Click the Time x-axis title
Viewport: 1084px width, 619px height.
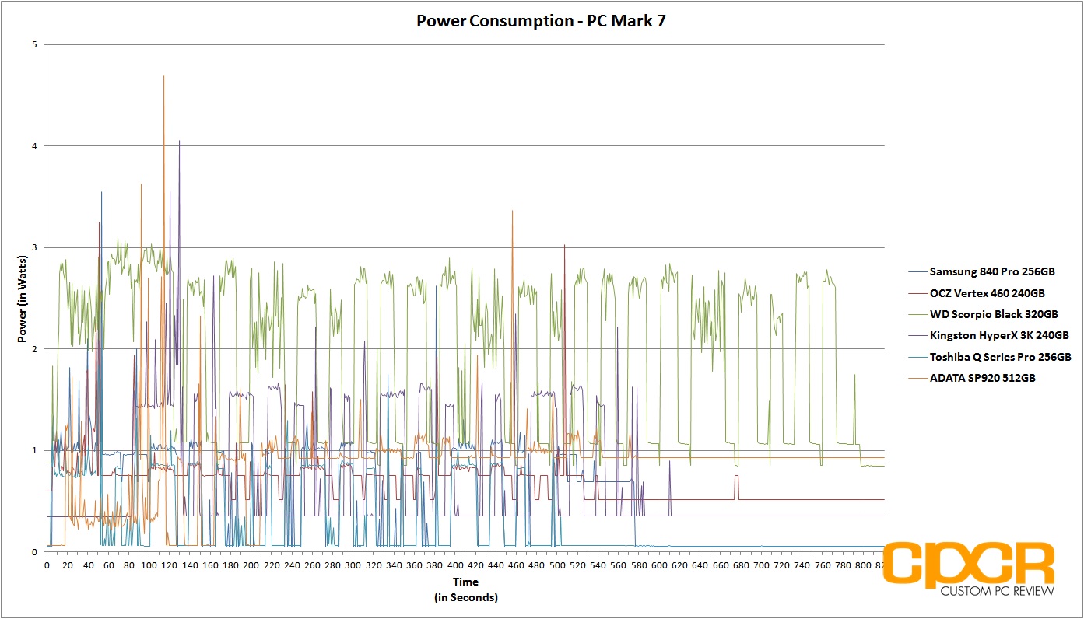[466, 582]
